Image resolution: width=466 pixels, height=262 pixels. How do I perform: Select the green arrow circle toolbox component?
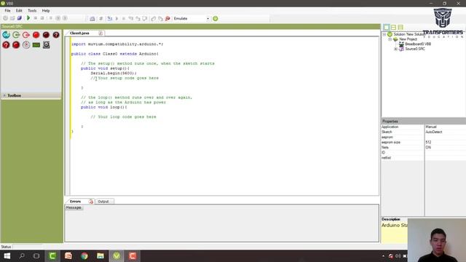click(x=16, y=35)
